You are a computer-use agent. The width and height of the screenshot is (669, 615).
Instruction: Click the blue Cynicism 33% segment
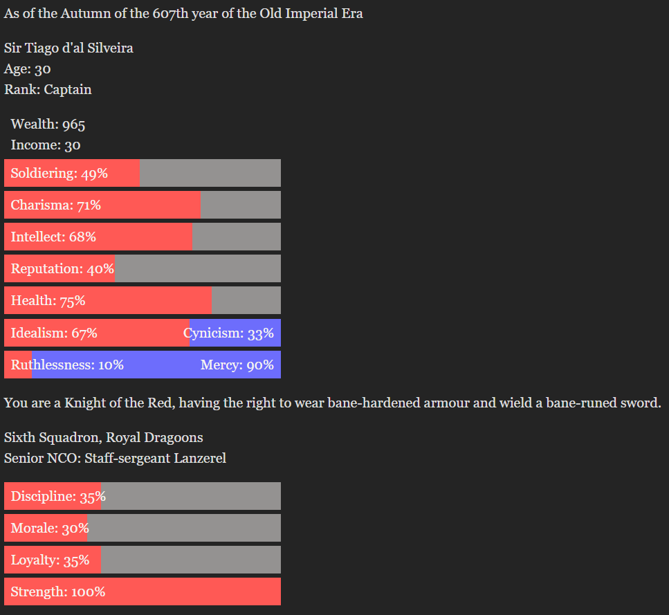click(x=235, y=333)
